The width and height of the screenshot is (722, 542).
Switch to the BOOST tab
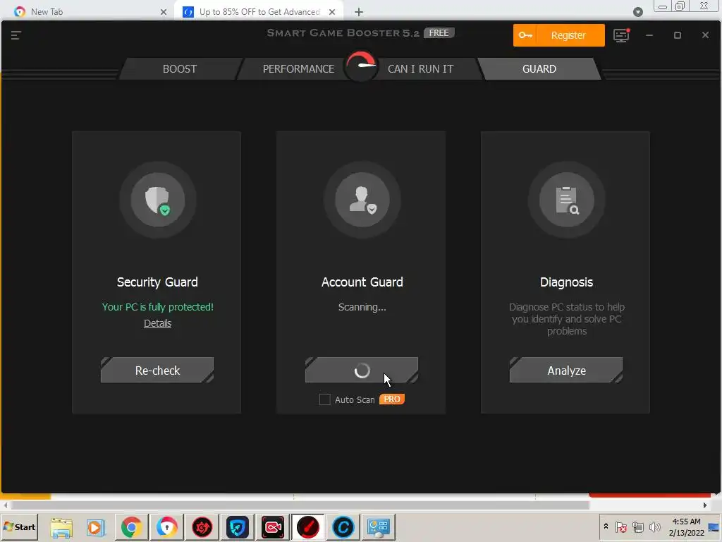180,68
